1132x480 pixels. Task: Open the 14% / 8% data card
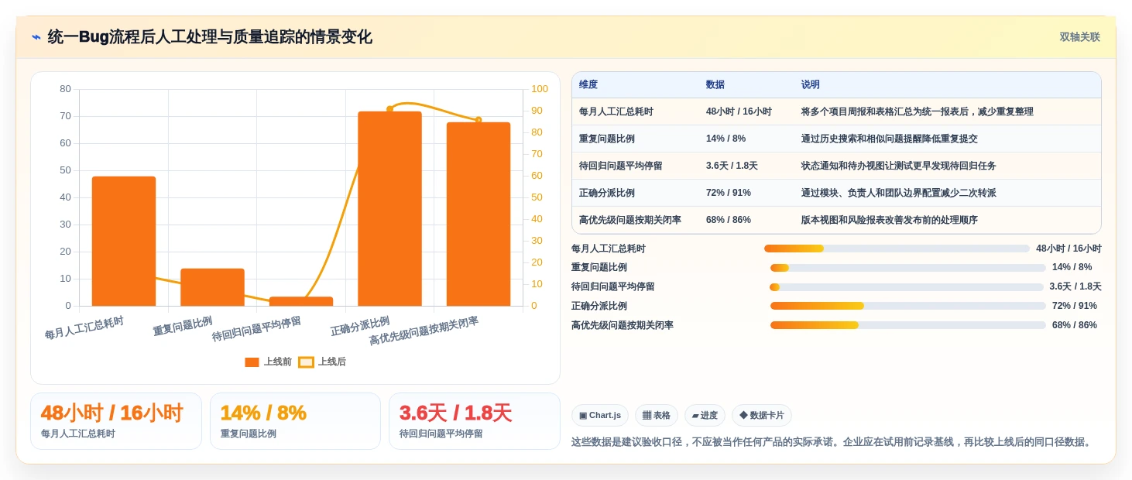pyautogui.click(x=295, y=421)
